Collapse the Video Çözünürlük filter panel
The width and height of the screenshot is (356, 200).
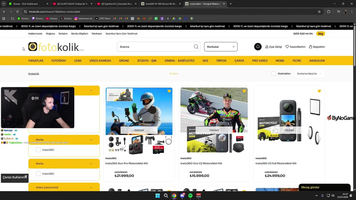[x=91, y=187]
